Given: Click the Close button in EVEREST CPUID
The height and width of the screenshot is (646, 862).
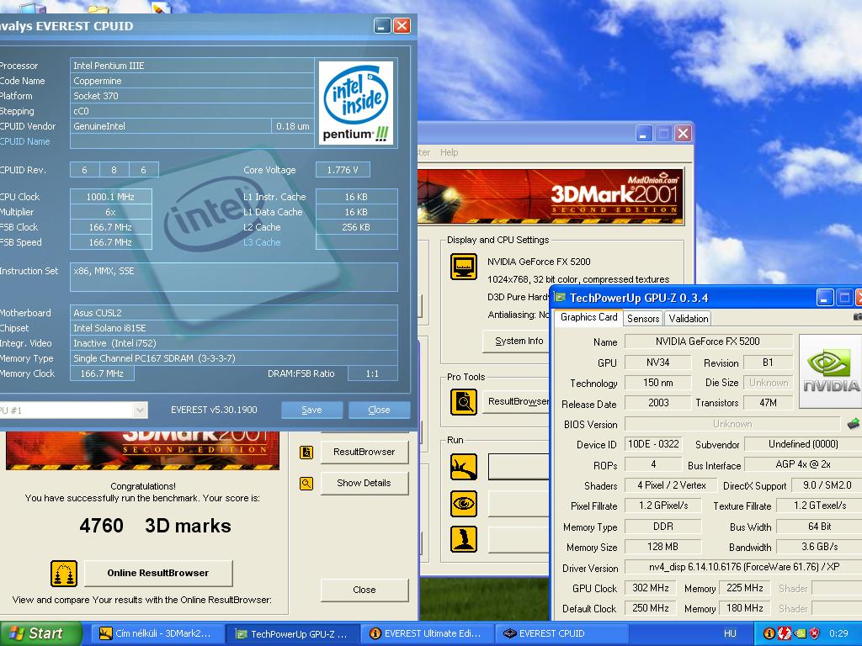Looking at the screenshot, I should pos(380,410).
